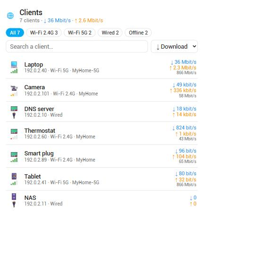Click Smart plug upload 104 bit/s
The height and width of the screenshot is (274, 255).
184,156
